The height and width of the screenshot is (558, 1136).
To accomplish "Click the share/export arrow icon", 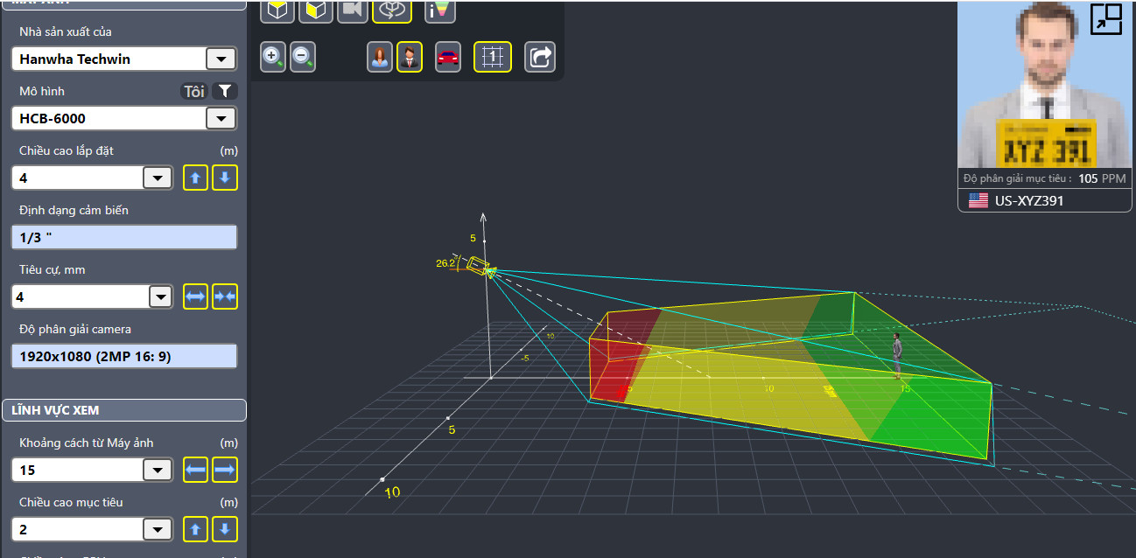I will point(540,58).
